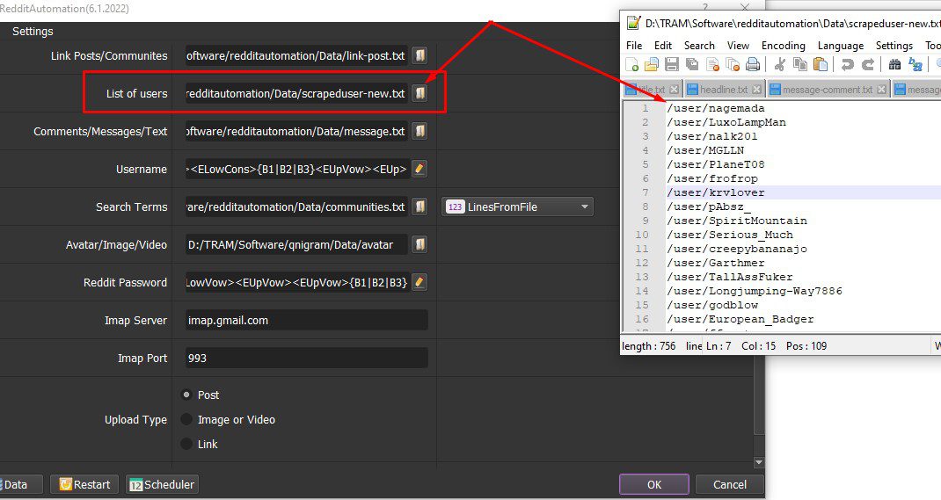The width and height of the screenshot is (941, 500).
Task: Select Image or Video upload type
Action: [186, 420]
